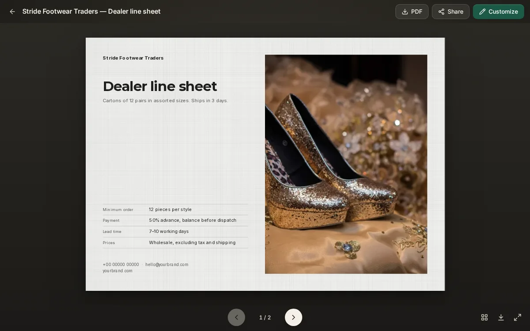Image resolution: width=530 pixels, height=331 pixels.
Task: Open the grid view of pages
Action: click(x=484, y=317)
